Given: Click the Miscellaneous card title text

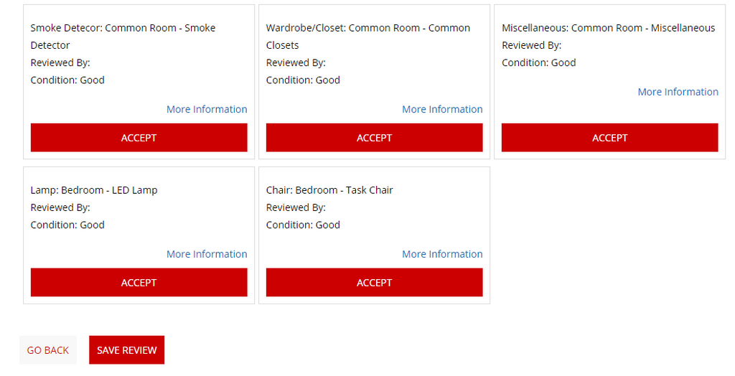Looking at the screenshot, I should point(608,28).
